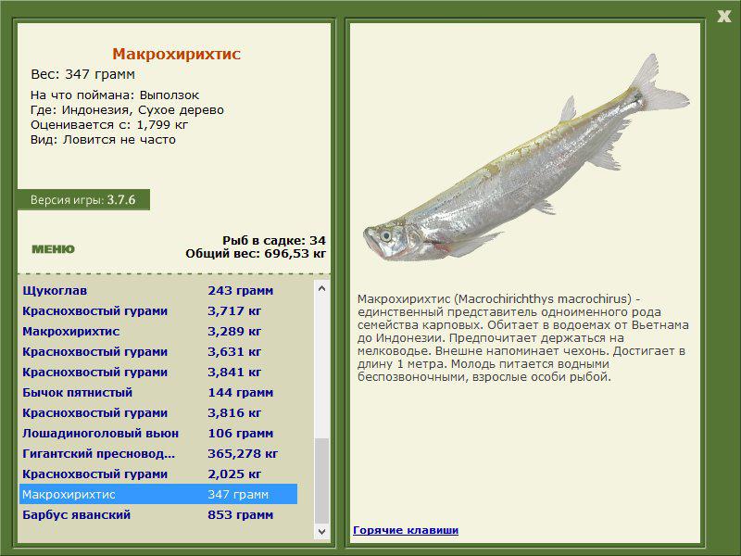Click Где: Индонезия, Сухое дерево line
Image resolution: width=741 pixels, height=556 pixels.
127,110
